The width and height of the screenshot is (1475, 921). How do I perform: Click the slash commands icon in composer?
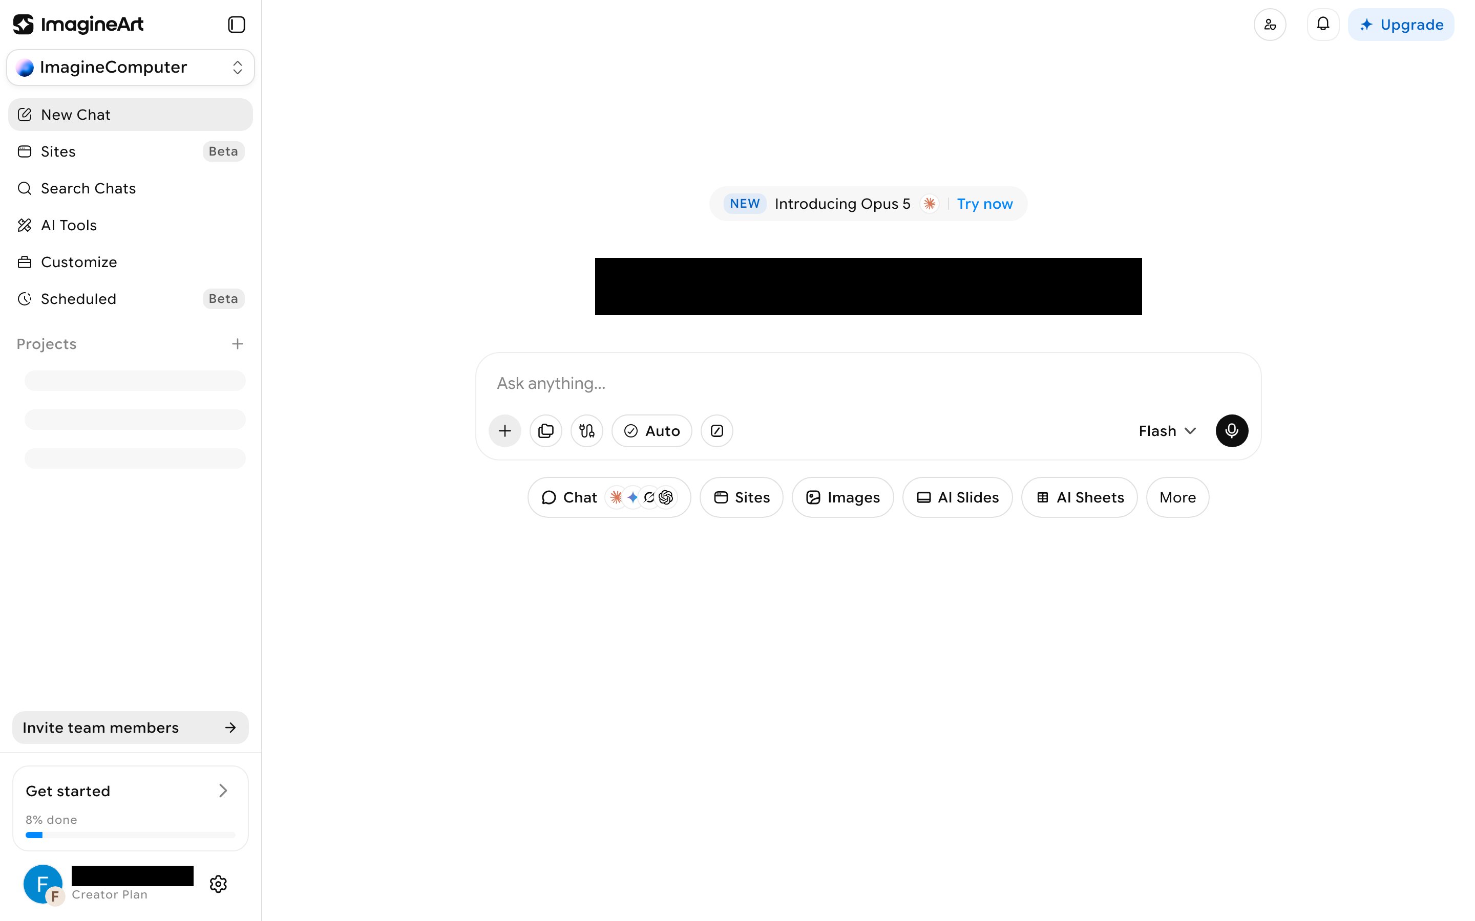tap(717, 431)
